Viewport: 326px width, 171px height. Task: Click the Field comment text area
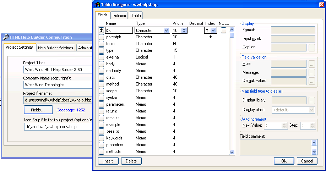276,147
